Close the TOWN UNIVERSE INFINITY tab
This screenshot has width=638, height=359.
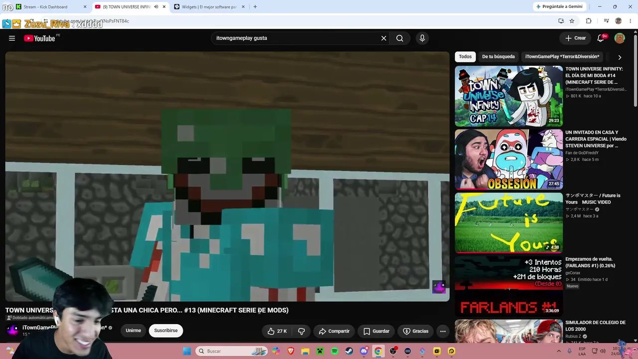pos(164,7)
